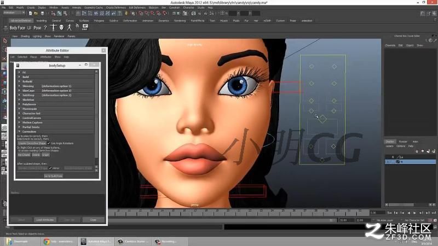This screenshot has height=246, width=438.
Task: Open the viewport Shading menu
Action: [25, 36]
